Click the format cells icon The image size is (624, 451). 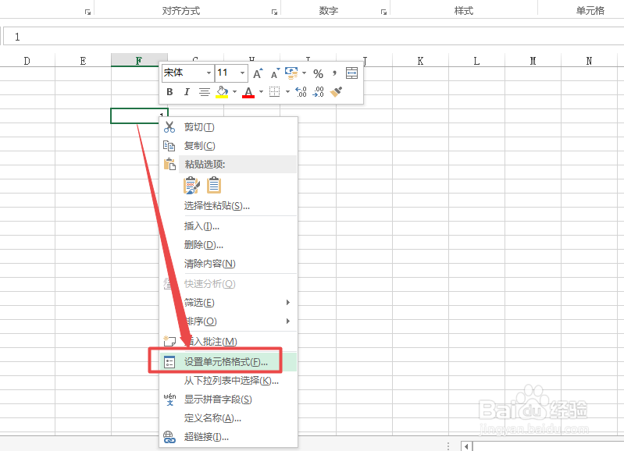170,362
